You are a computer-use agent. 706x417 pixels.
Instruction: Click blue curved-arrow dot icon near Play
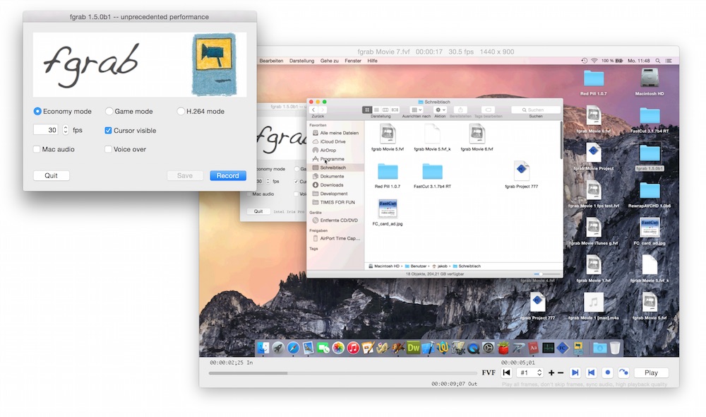pos(623,372)
